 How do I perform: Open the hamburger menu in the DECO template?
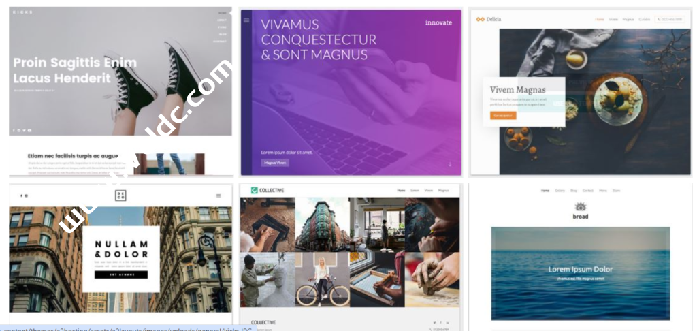click(218, 195)
